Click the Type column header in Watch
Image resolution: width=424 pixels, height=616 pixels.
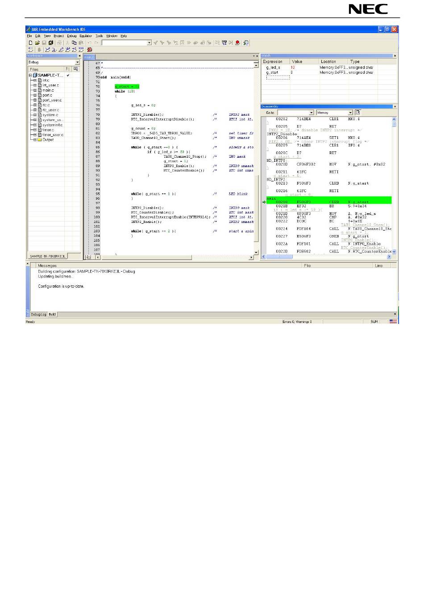coord(363,62)
